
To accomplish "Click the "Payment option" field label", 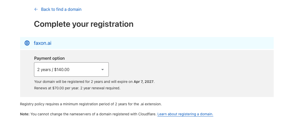I will tap(49, 58).
